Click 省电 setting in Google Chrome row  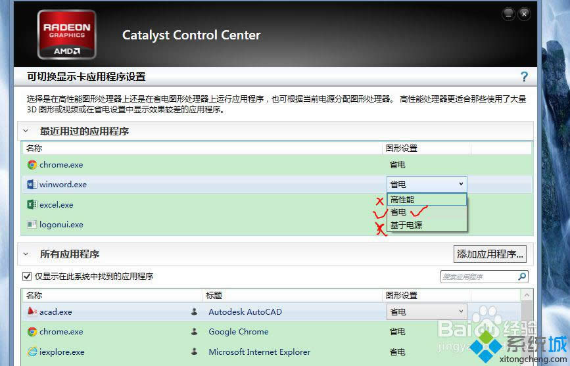(x=397, y=331)
